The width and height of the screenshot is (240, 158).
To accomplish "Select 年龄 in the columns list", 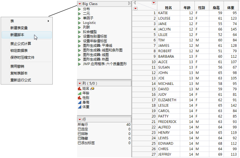I will click(86, 93).
